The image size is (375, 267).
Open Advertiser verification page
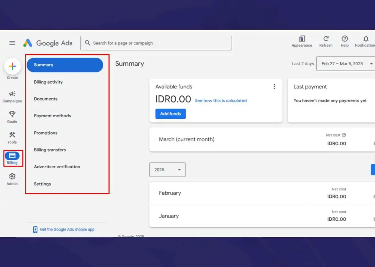pyautogui.click(x=57, y=167)
